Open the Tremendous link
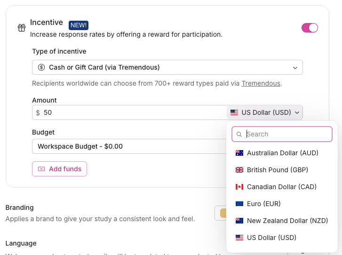 click(261, 83)
